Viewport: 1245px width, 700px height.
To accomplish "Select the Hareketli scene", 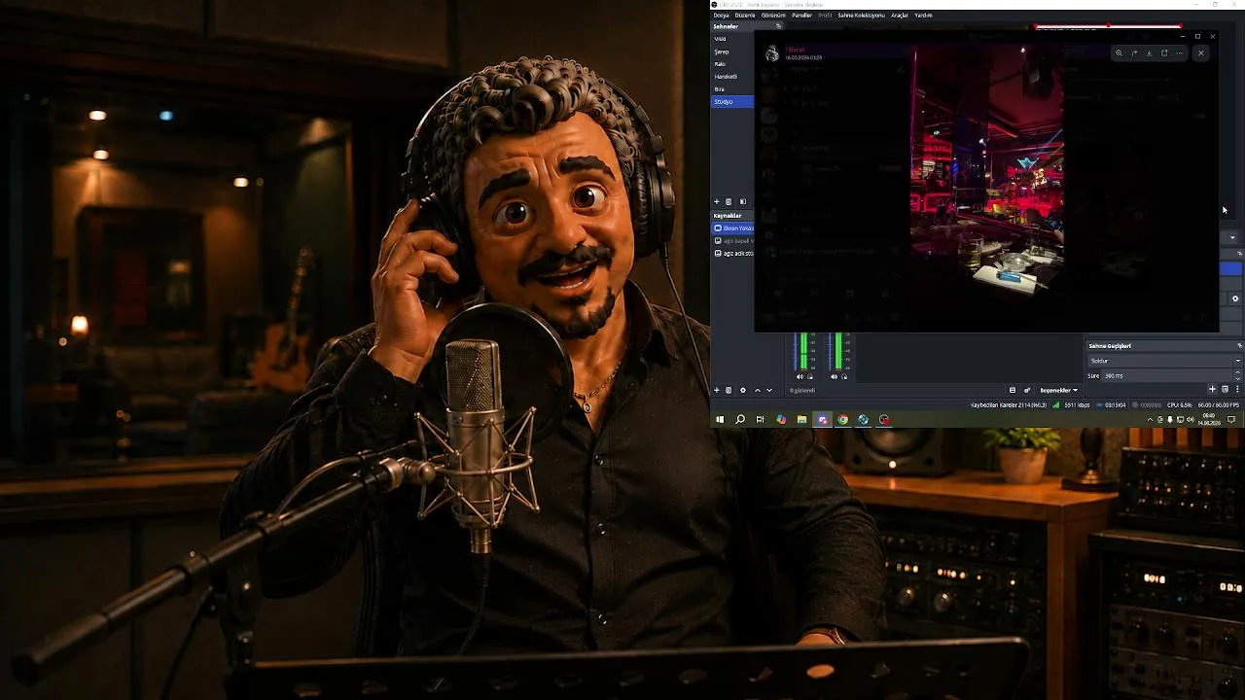I will click(732, 77).
